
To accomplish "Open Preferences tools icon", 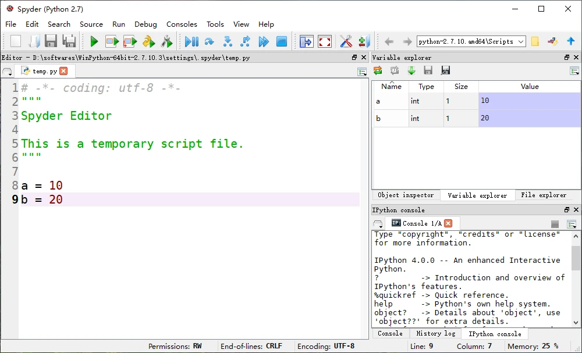I will [346, 41].
